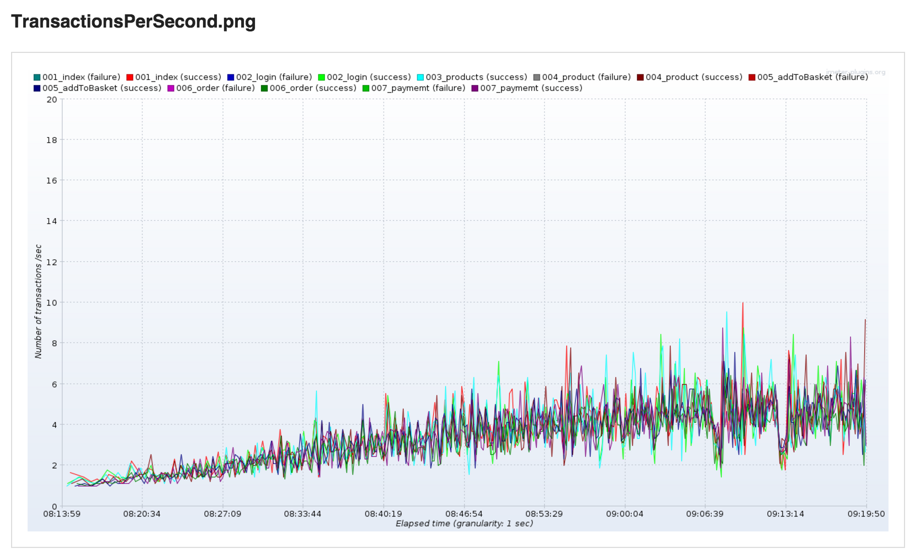Image resolution: width=915 pixels, height=559 pixels.
Task: Click the 003_products (success) cyan swatch
Action: 420,77
